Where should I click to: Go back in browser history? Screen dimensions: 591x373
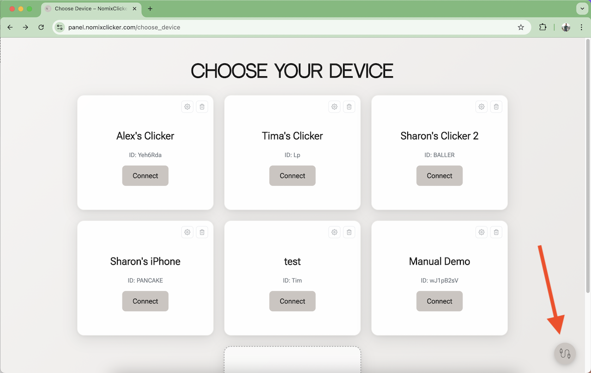click(x=10, y=27)
